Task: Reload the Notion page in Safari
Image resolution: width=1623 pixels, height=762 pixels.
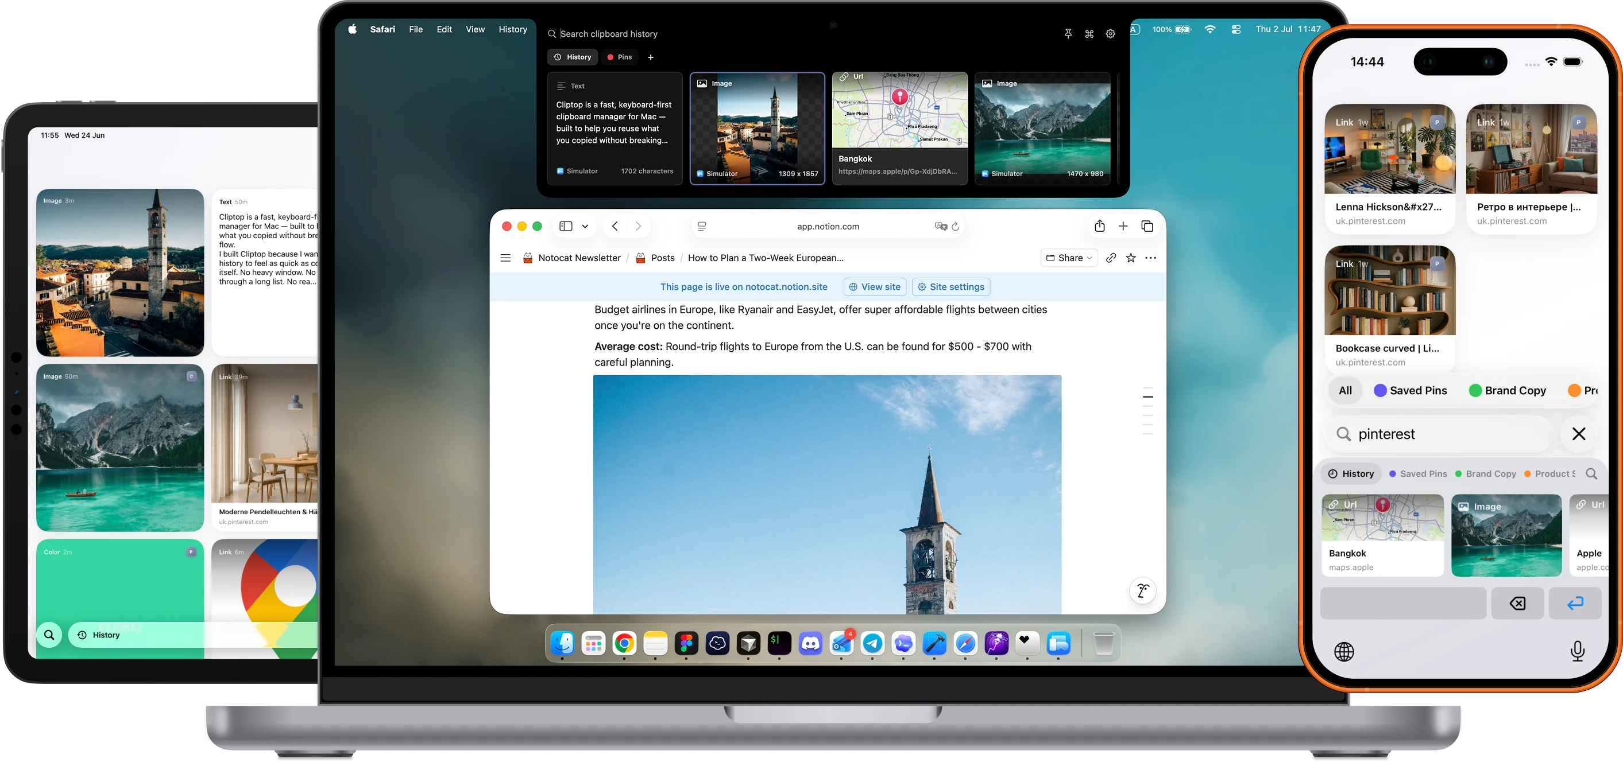Action: coord(956,227)
